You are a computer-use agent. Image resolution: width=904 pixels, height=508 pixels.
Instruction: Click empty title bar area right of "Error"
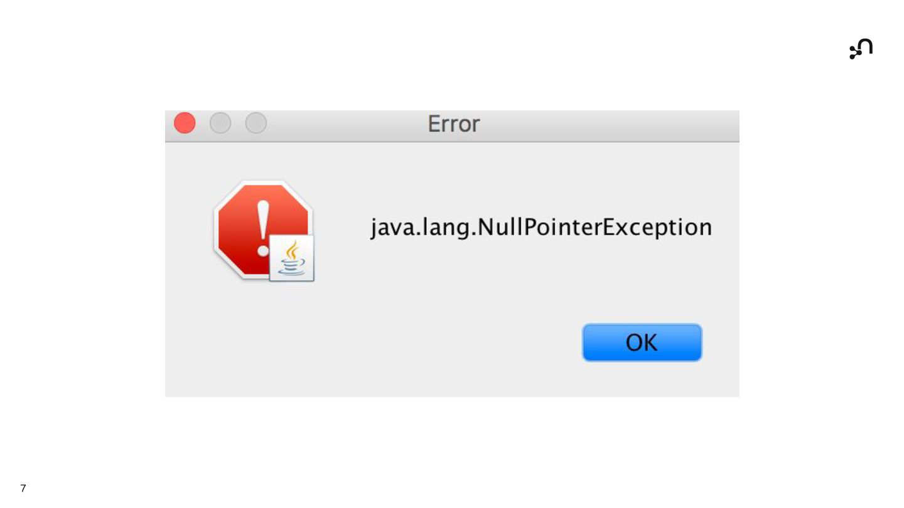coord(609,125)
